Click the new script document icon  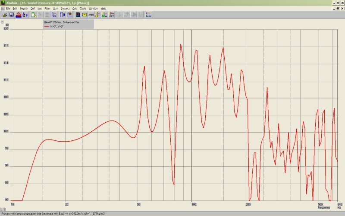(33, 15)
